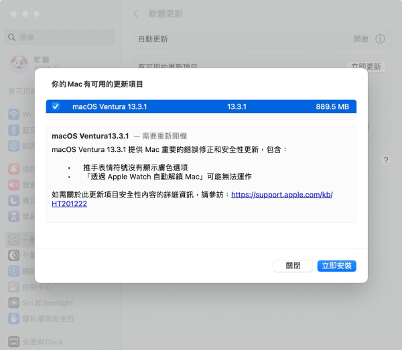Go back using the chevron beside 軟體更新

136,13
